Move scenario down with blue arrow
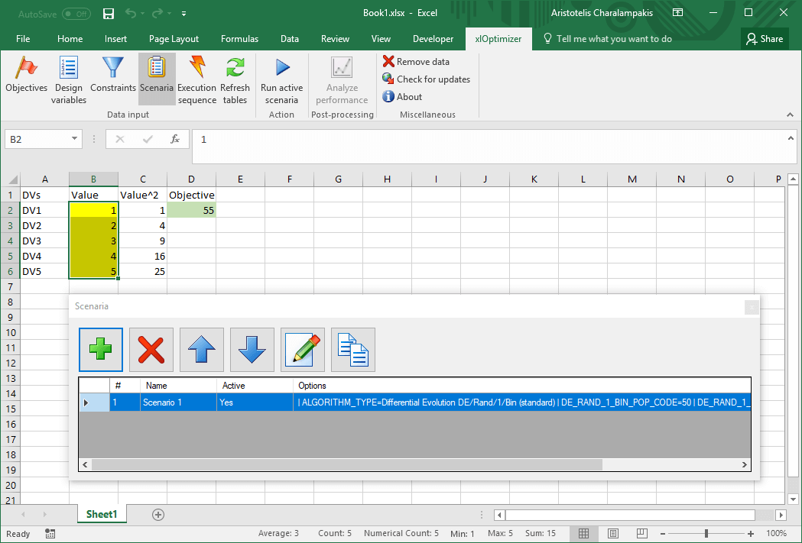Viewport: 802px width, 543px height. (252, 350)
